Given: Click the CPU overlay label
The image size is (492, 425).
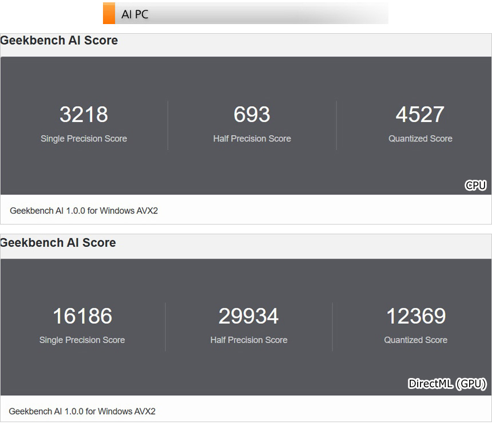Looking at the screenshot, I should (x=475, y=185).
